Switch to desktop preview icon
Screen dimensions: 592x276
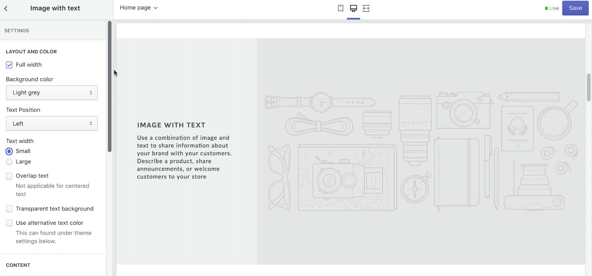[x=354, y=8]
